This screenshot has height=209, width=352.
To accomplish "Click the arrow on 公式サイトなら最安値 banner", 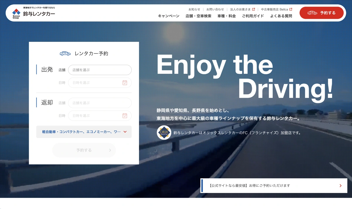I will (x=341, y=186).
